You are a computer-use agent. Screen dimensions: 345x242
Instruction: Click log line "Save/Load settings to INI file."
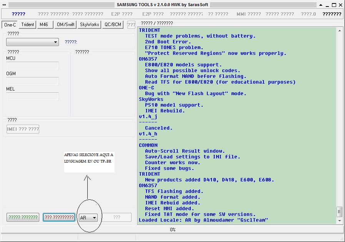(x=193, y=156)
